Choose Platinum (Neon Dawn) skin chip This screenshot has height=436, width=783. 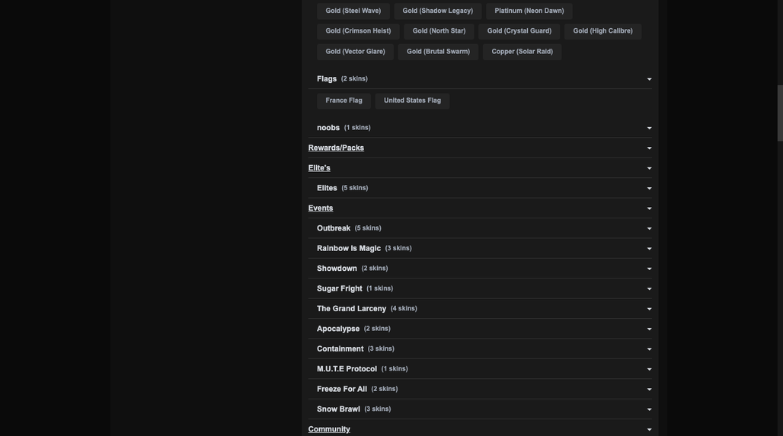pos(529,11)
